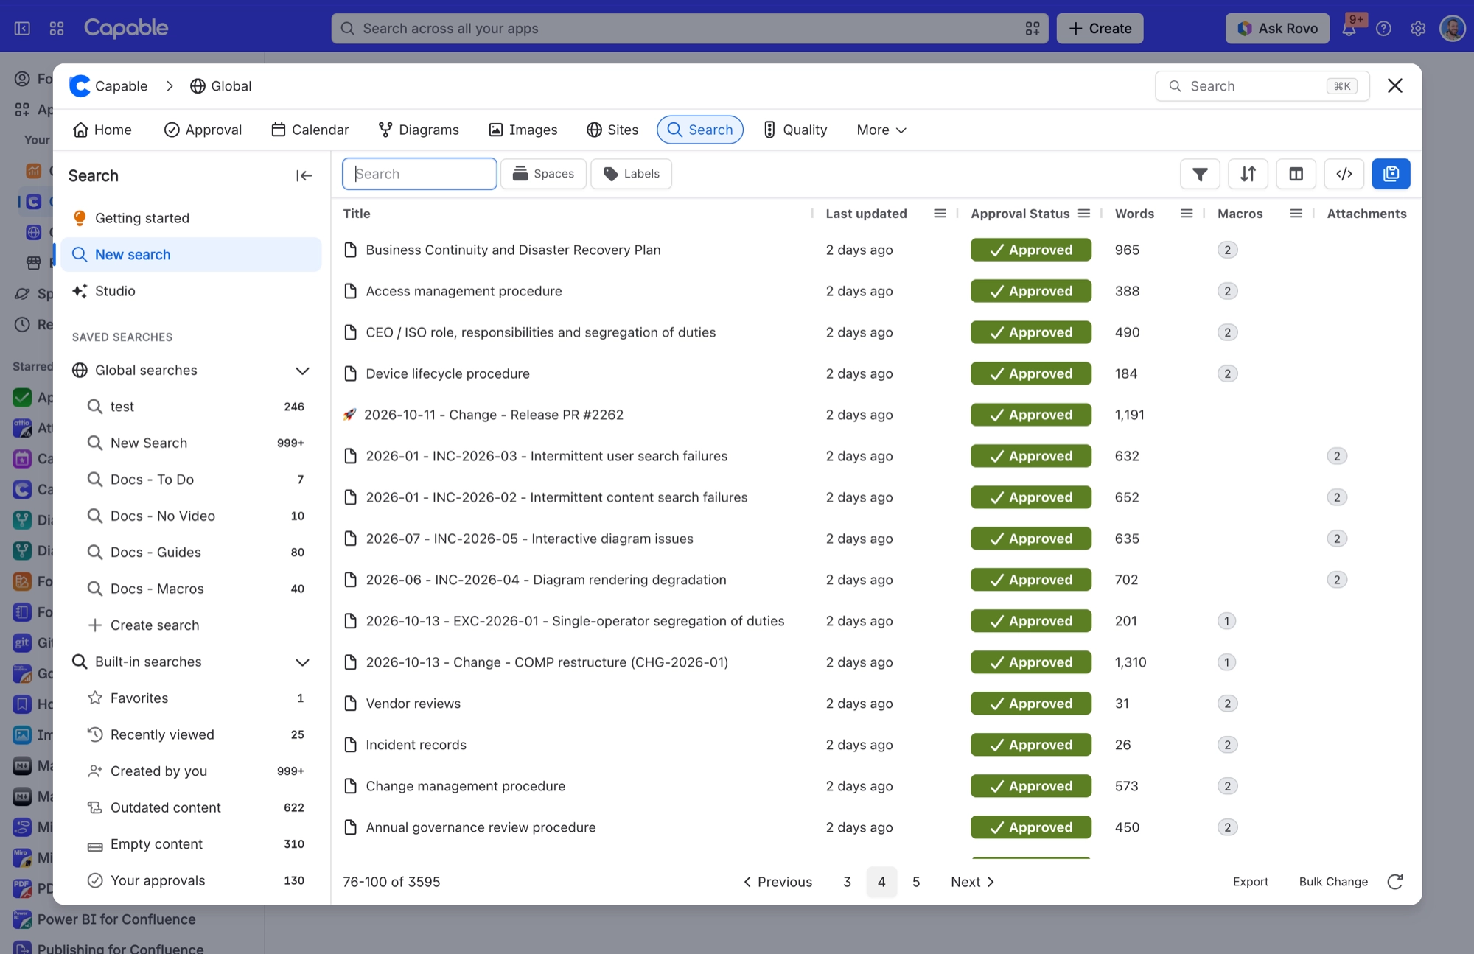Open the user profile avatar

click(1452, 29)
